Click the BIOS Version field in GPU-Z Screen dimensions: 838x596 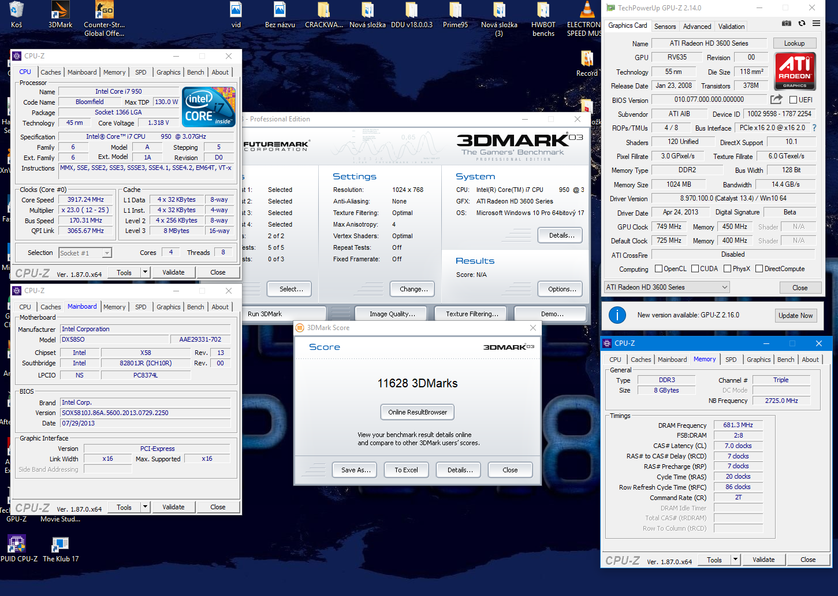(x=709, y=99)
